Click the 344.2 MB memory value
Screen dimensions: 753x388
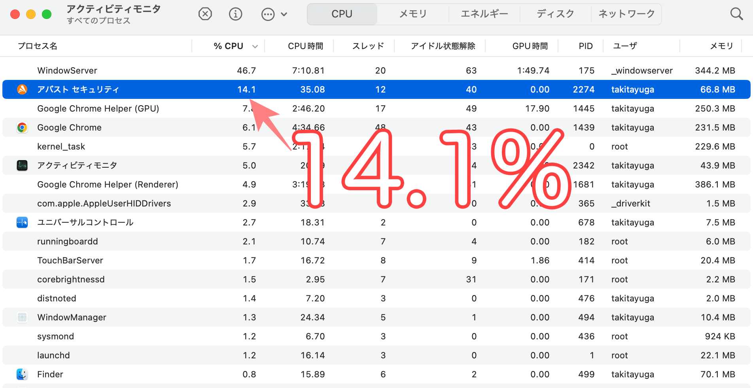tap(715, 70)
